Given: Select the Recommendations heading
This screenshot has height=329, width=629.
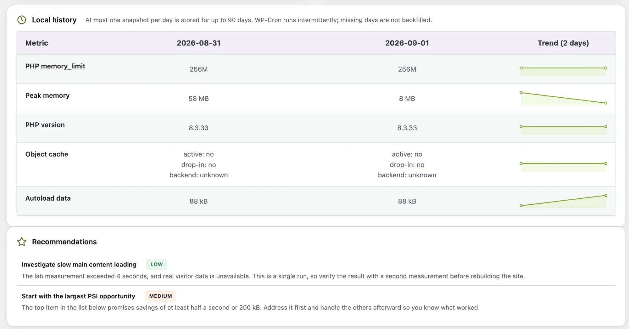Looking at the screenshot, I should click(x=64, y=242).
